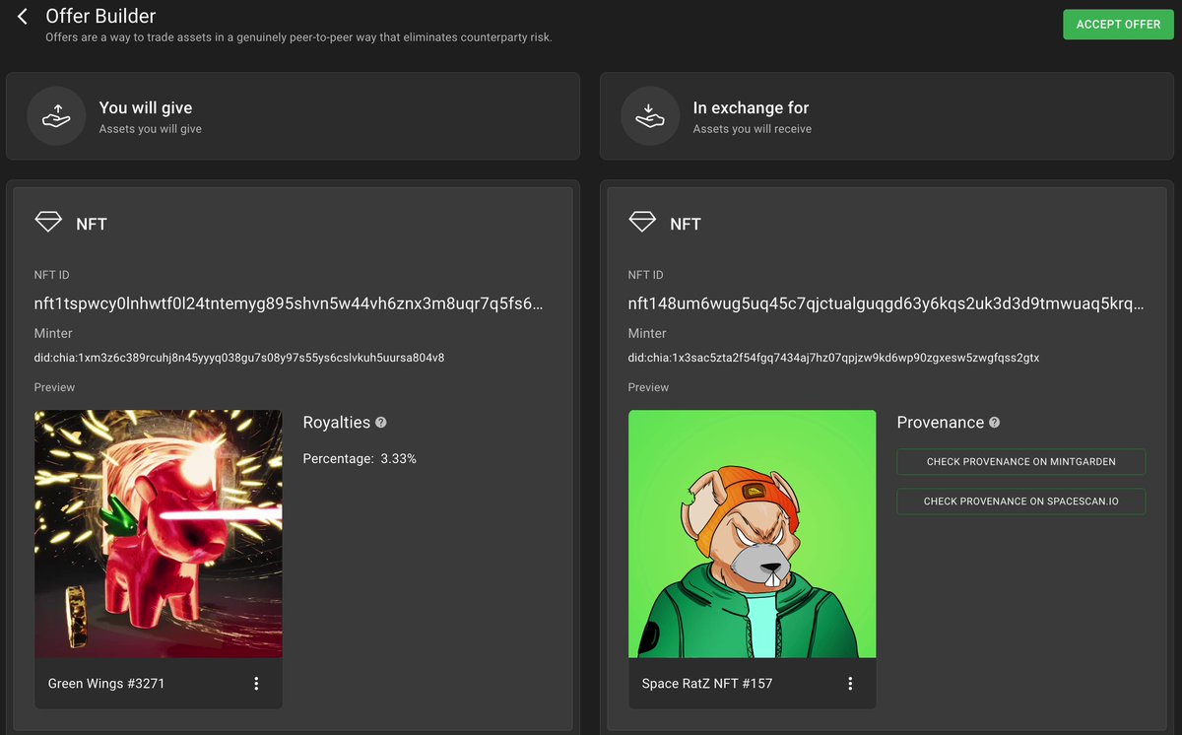
Task: Click the Green Wings minter DID address
Action: [239, 358]
